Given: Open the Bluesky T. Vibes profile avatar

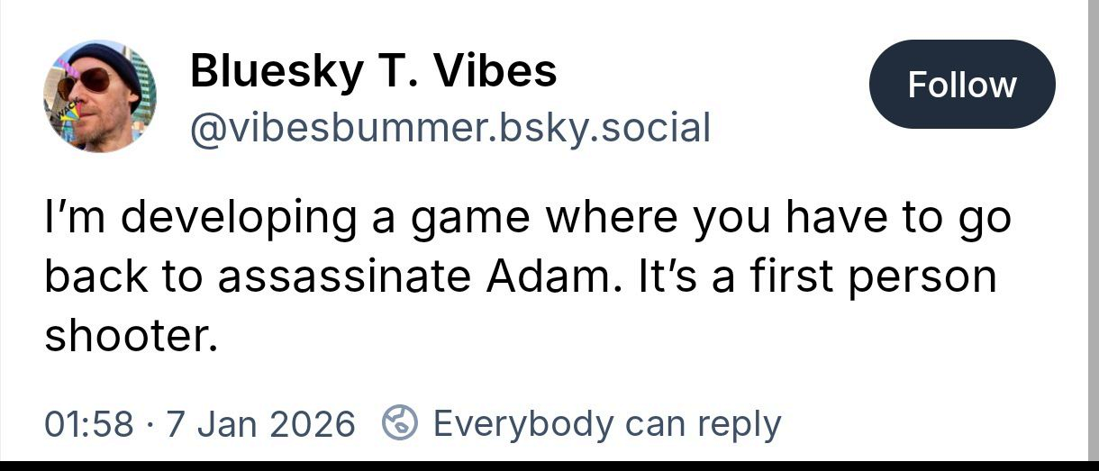Looking at the screenshot, I should click(x=100, y=95).
